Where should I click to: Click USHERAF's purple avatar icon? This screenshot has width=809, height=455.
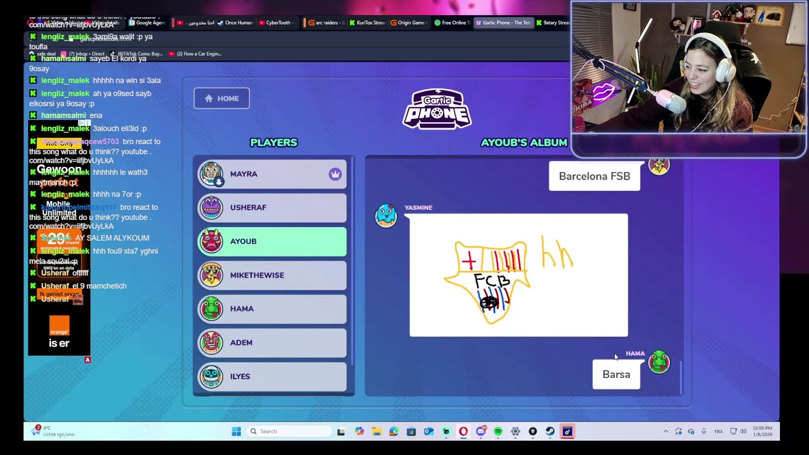[x=211, y=207]
